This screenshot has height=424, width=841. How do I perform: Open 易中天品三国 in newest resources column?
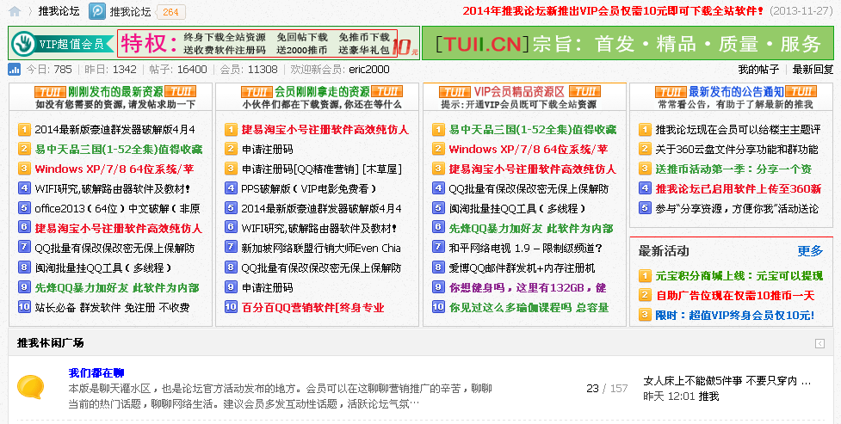119,149
